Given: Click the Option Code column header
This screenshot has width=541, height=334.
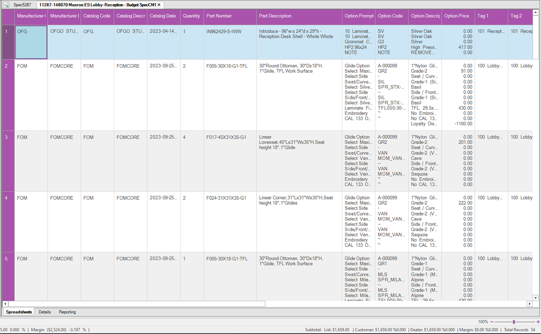Looking at the screenshot, I should (x=392, y=16).
